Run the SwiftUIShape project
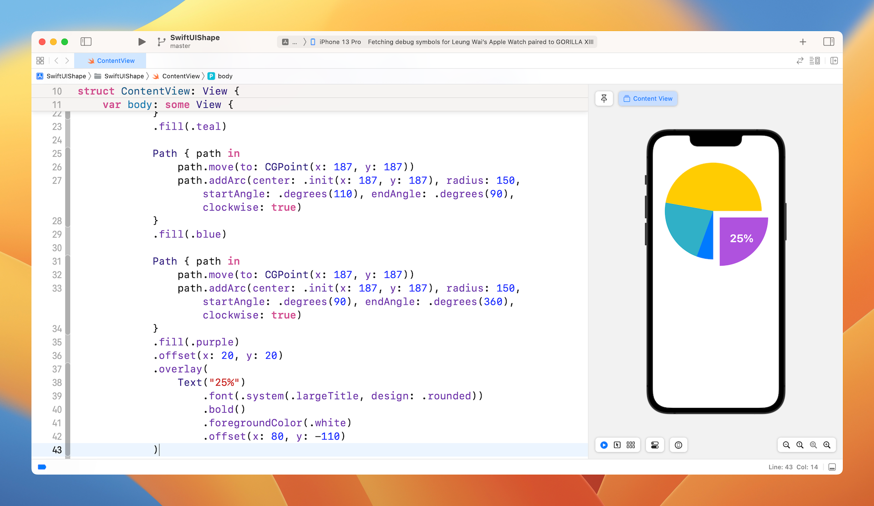This screenshot has height=506, width=874. (x=142, y=42)
